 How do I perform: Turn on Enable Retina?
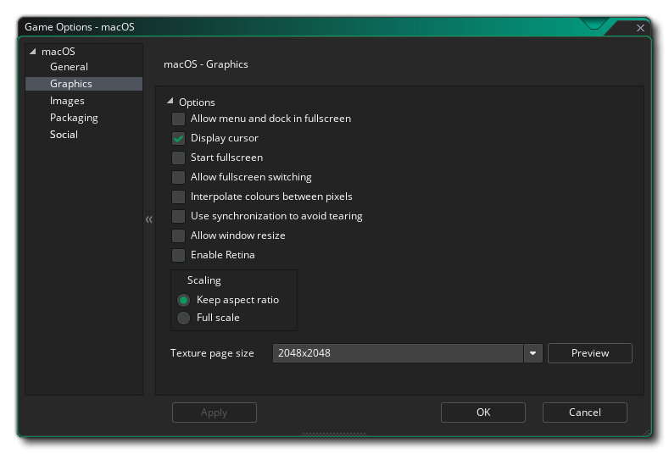pyautogui.click(x=178, y=255)
